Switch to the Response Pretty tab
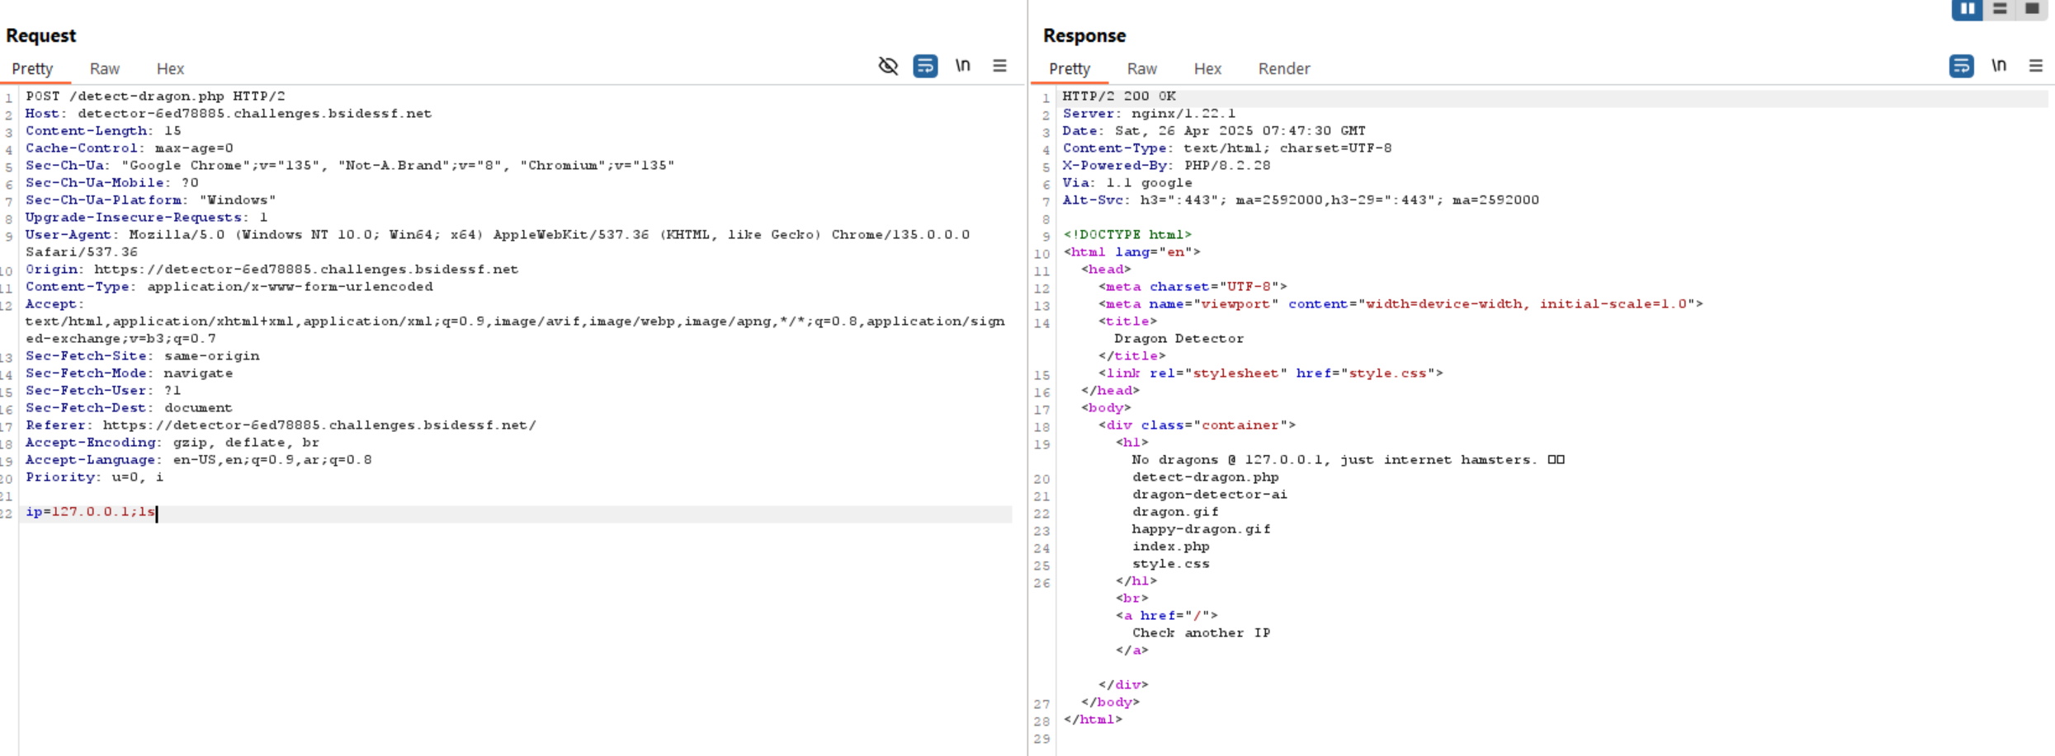 [x=1070, y=69]
